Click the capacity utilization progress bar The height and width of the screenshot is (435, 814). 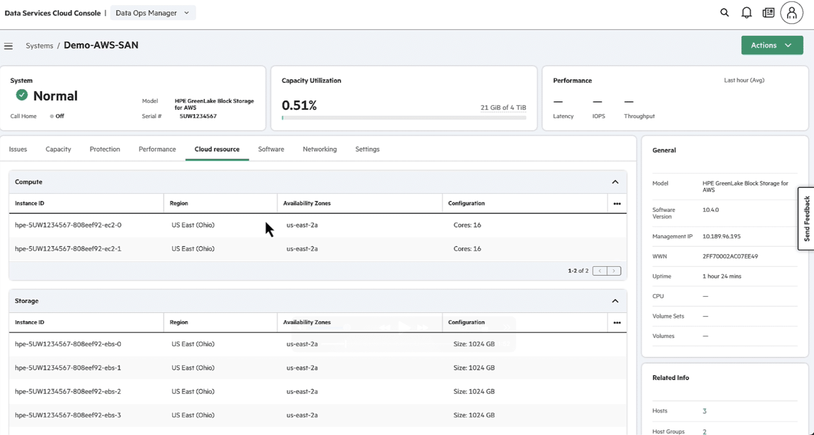click(404, 117)
